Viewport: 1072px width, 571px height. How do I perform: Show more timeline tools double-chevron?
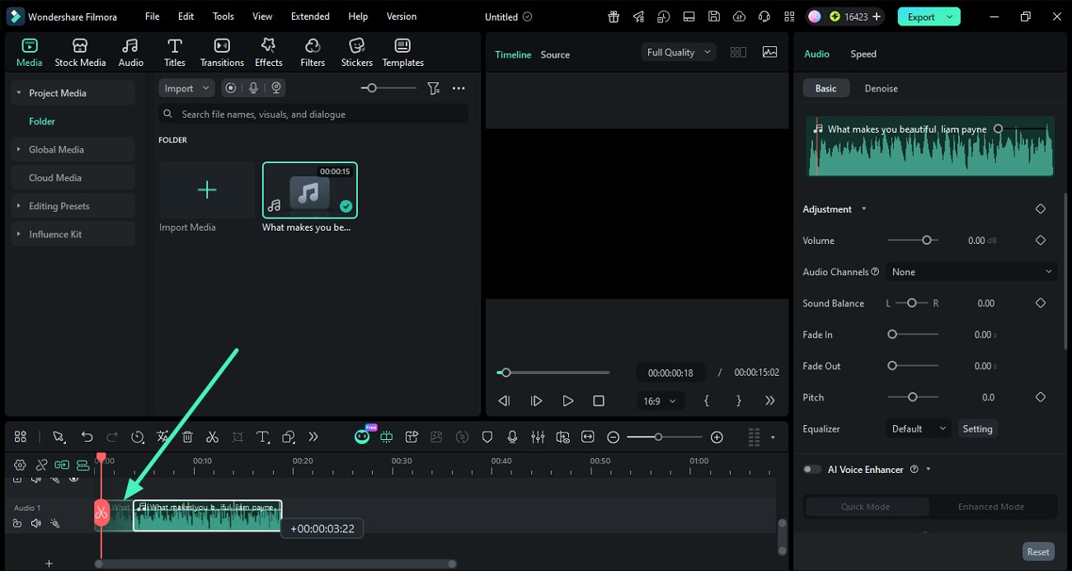(x=313, y=437)
